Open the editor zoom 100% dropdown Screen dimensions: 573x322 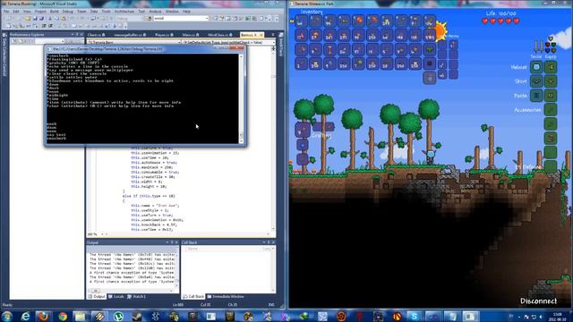point(103,234)
